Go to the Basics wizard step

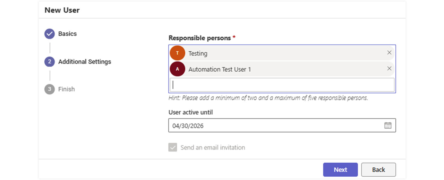(x=67, y=34)
